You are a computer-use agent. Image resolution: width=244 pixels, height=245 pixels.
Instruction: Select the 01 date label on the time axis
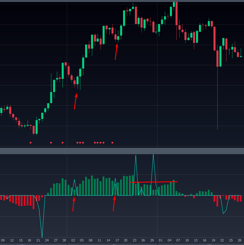click(161, 240)
